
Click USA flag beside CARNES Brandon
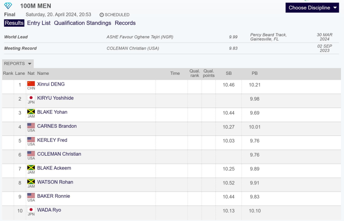[x=31, y=126]
